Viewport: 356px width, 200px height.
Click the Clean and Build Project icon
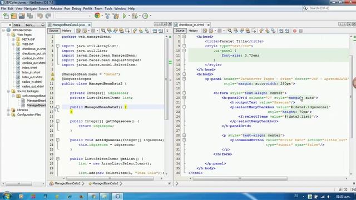pyautogui.click(x=116, y=16)
